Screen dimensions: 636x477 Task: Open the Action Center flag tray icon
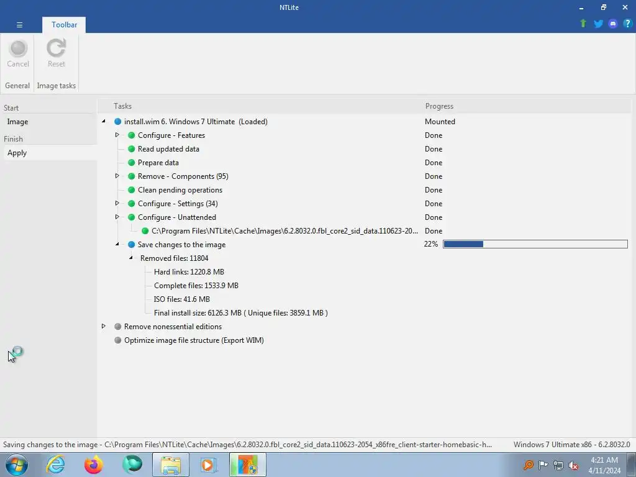(543, 465)
